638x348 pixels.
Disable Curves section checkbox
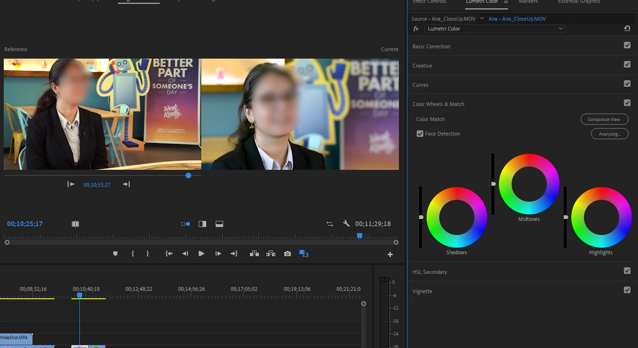click(x=627, y=84)
